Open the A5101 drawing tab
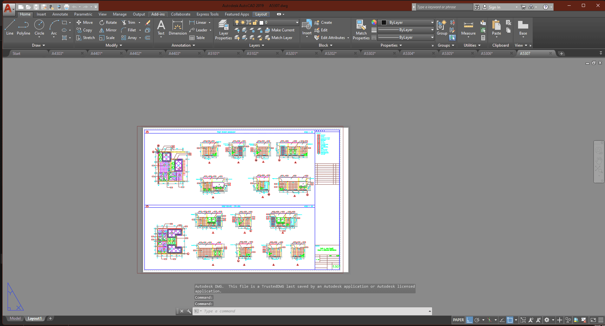605x326 pixels. click(x=214, y=54)
